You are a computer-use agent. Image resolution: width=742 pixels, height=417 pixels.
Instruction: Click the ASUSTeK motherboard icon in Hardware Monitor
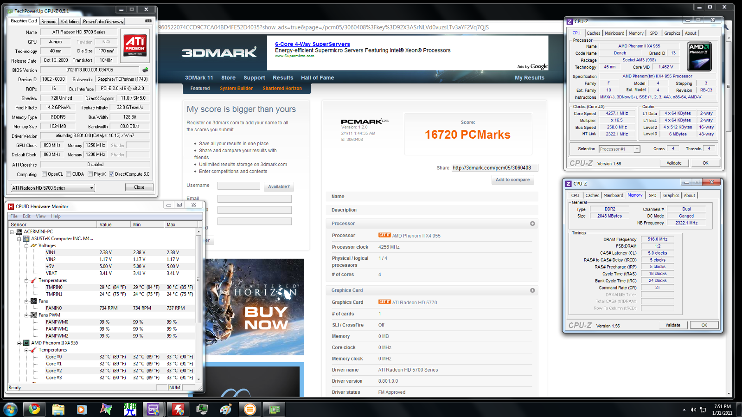(26, 238)
